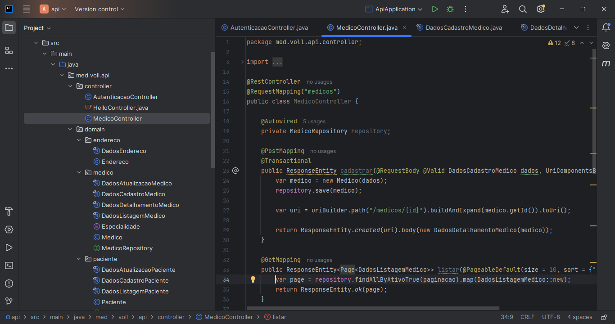Open the Terminal tool window
615x324 pixels.
pos(9,265)
